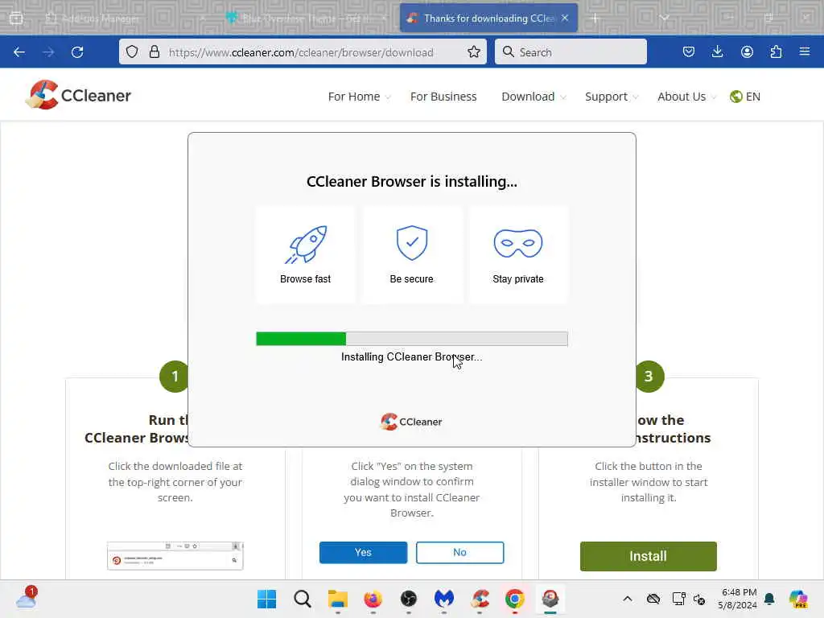The image size is (824, 618).
Task: Click the CCleaner logo at installer bottom
Action: click(411, 422)
